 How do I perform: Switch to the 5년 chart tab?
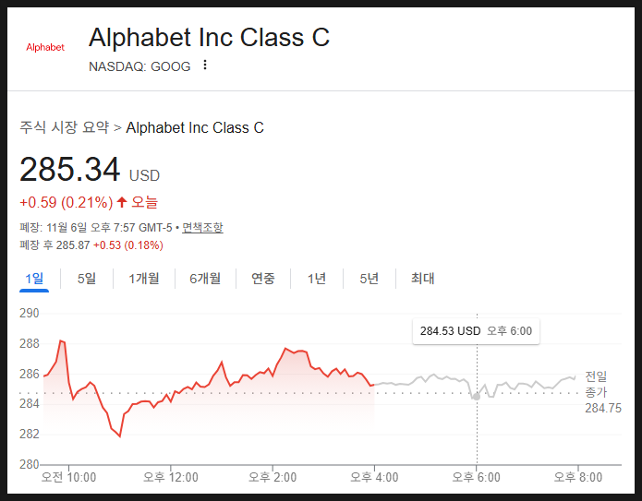(369, 279)
